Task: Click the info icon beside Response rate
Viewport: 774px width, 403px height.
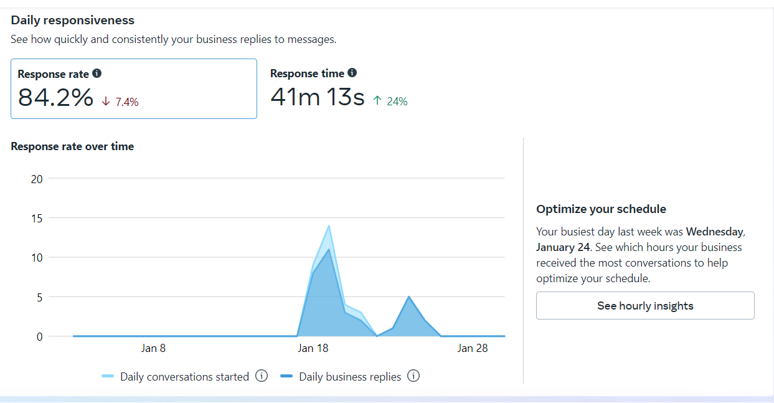Action: point(97,73)
